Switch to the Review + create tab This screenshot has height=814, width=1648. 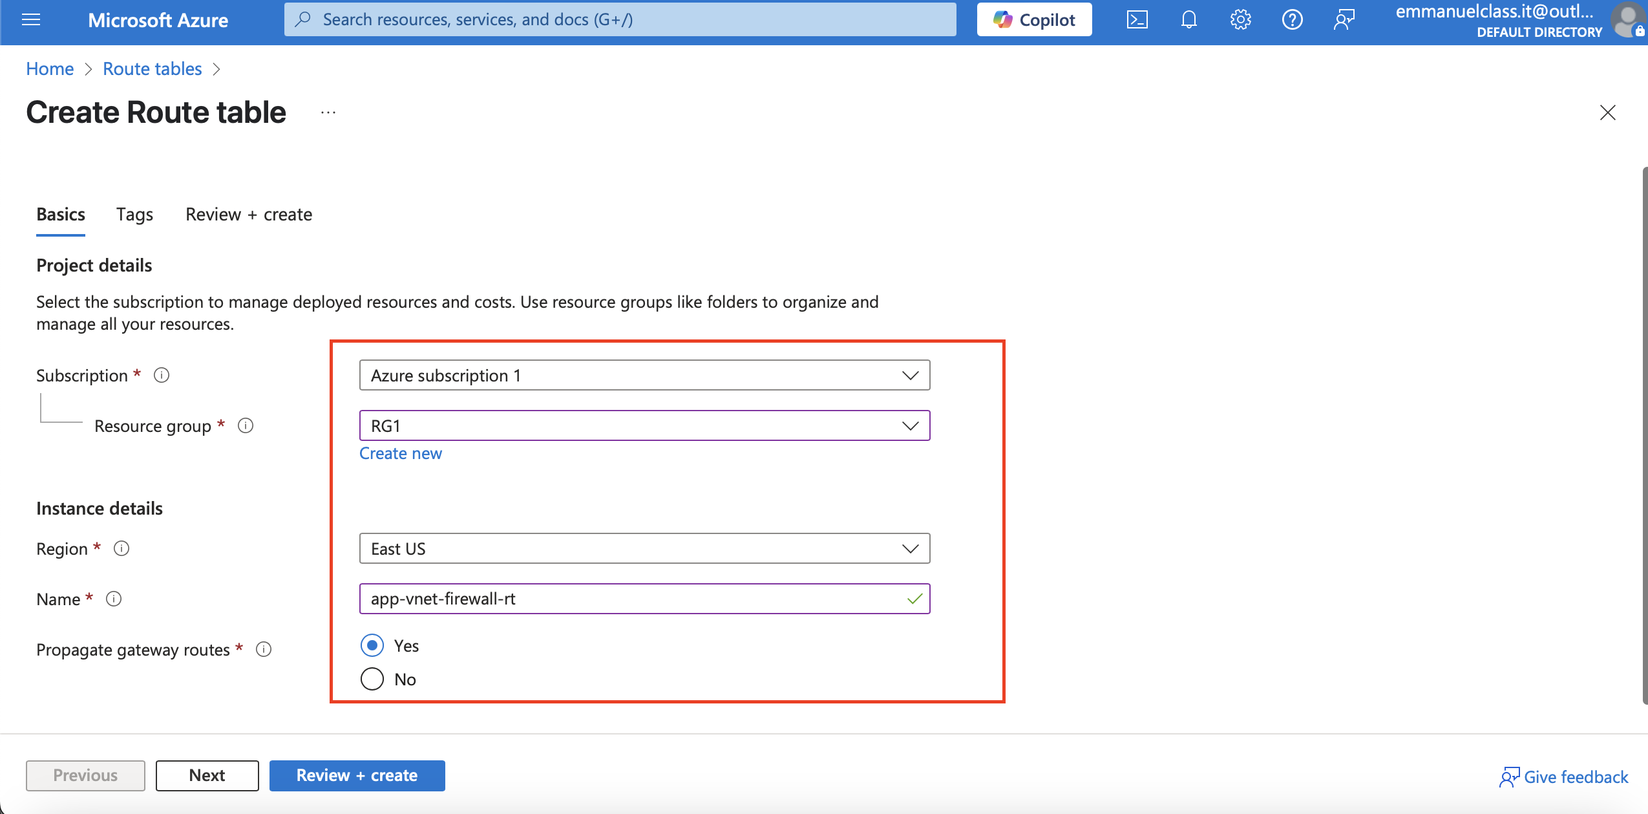(x=249, y=215)
